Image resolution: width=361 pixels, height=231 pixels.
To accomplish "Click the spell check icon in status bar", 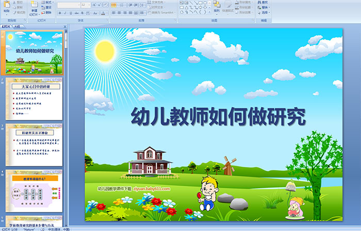I will pyautogui.click(x=42, y=229).
